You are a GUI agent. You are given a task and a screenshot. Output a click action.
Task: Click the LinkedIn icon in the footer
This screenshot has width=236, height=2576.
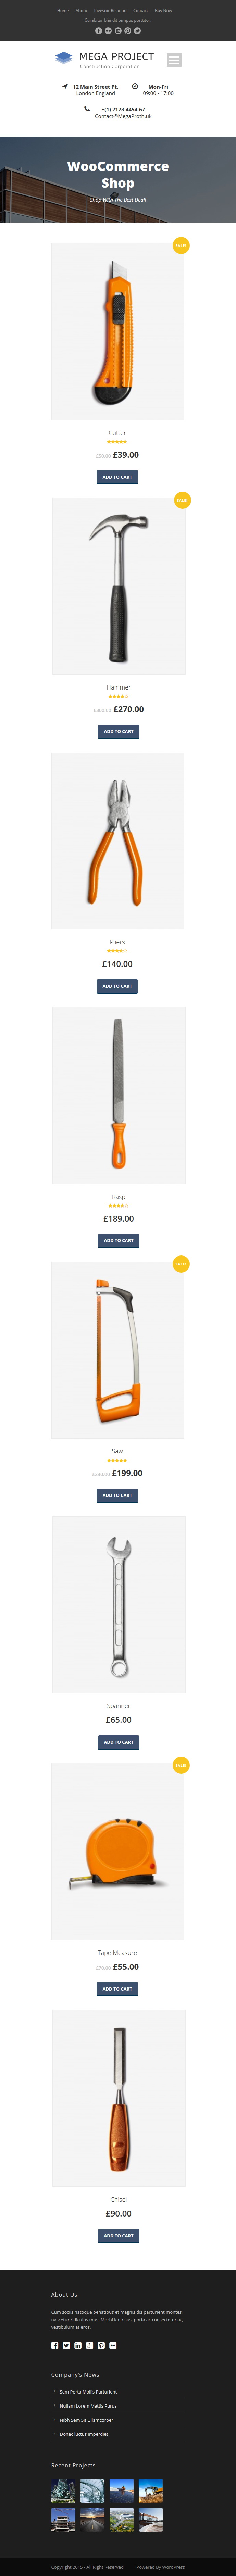click(x=78, y=2345)
